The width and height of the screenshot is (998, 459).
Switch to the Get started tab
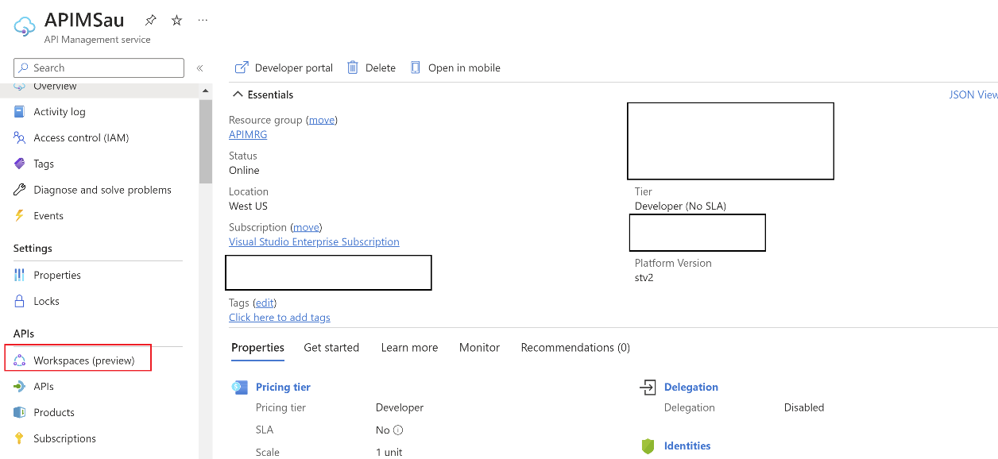click(x=331, y=347)
